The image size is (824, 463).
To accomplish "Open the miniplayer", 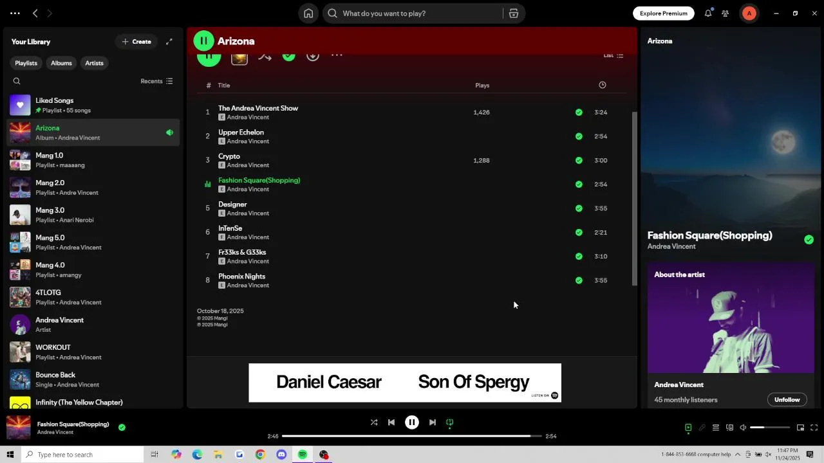I will pyautogui.click(x=800, y=428).
